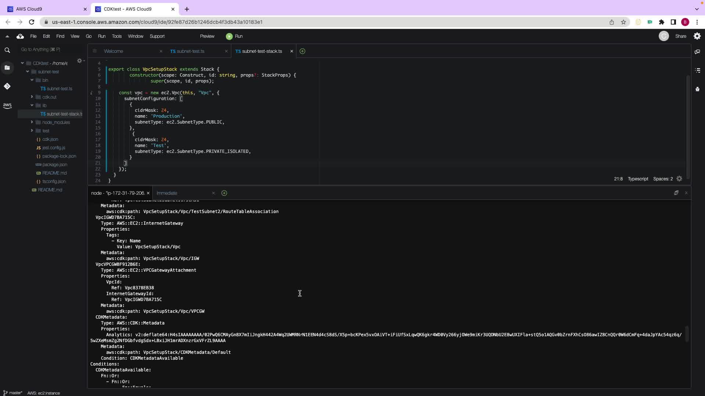The image size is (705, 396).
Task: Open the search panel magnifier icon
Action: [7, 50]
